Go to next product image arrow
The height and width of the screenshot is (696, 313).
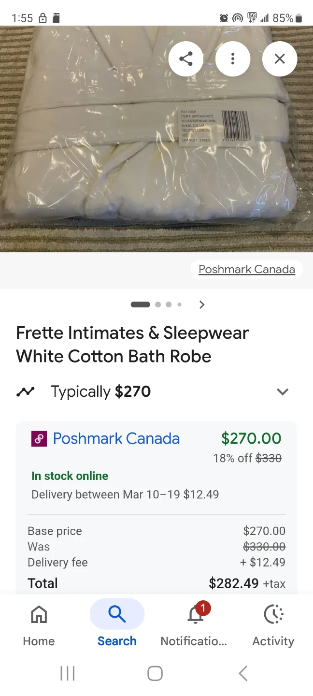point(202,304)
